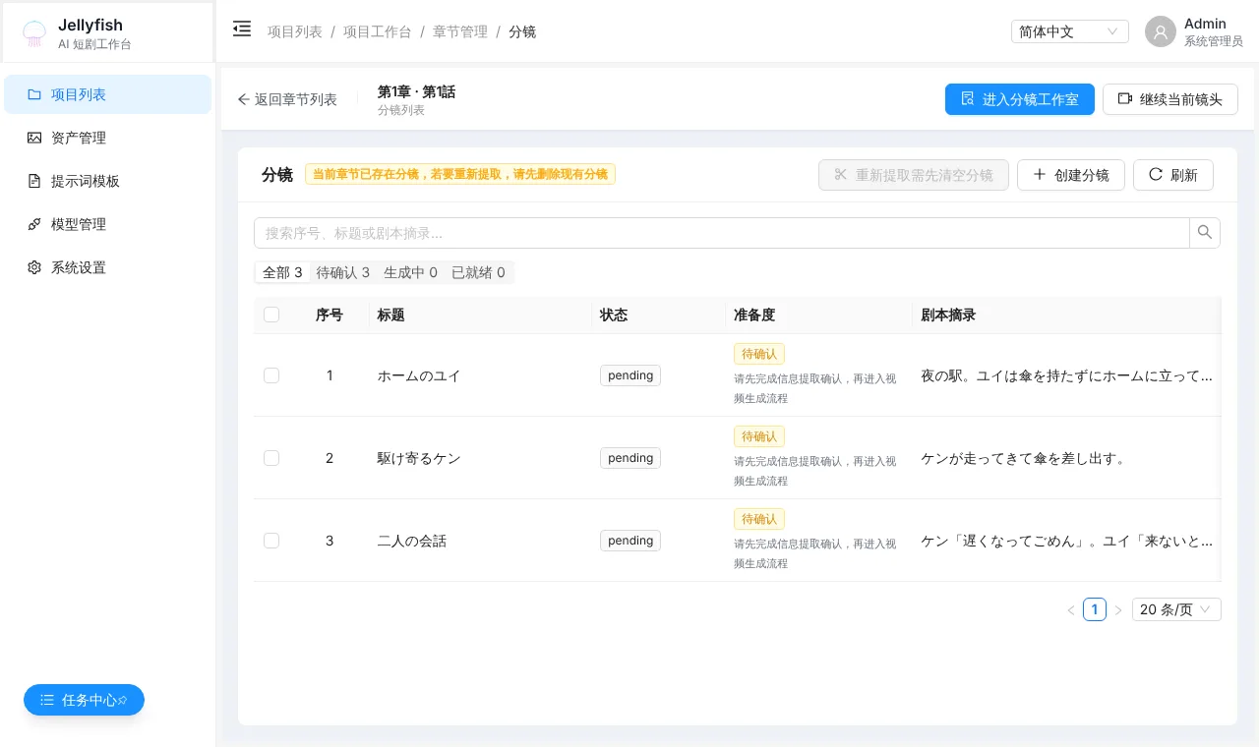This screenshot has height=747, width=1259.
Task: Click 项目列表 in breadcrumb
Action: (x=295, y=31)
